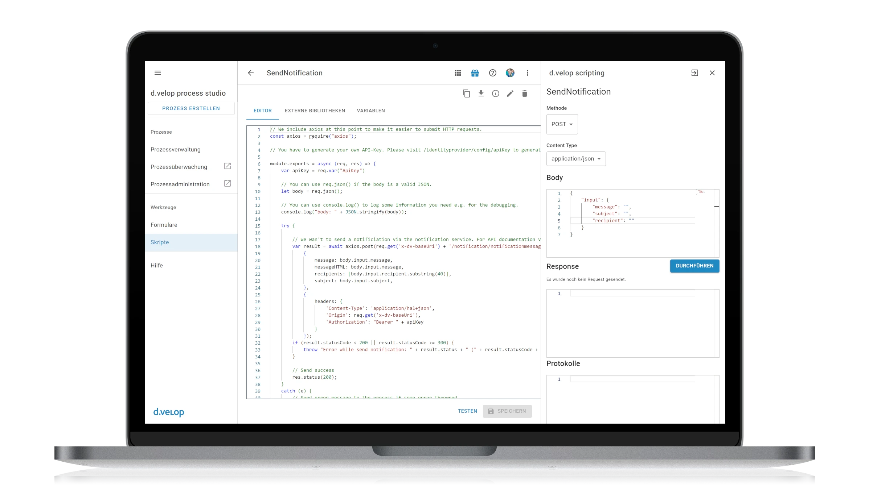The height and width of the screenshot is (499, 869).
Task: Show script info via info icon
Action: pos(495,93)
